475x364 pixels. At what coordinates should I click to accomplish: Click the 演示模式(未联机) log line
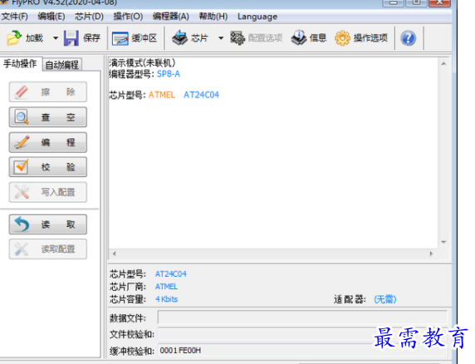[142, 62]
